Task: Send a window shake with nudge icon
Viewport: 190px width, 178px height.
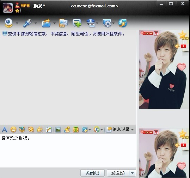Action: coord(31,130)
